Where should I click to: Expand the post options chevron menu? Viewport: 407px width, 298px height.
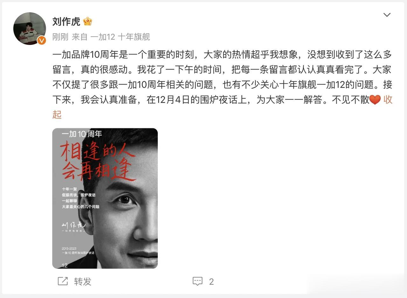point(387,15)
